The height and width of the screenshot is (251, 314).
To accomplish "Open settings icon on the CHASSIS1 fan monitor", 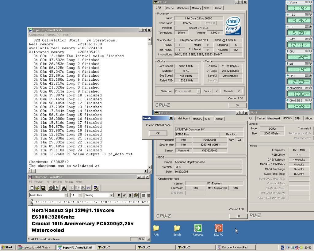I will point(307,88).
